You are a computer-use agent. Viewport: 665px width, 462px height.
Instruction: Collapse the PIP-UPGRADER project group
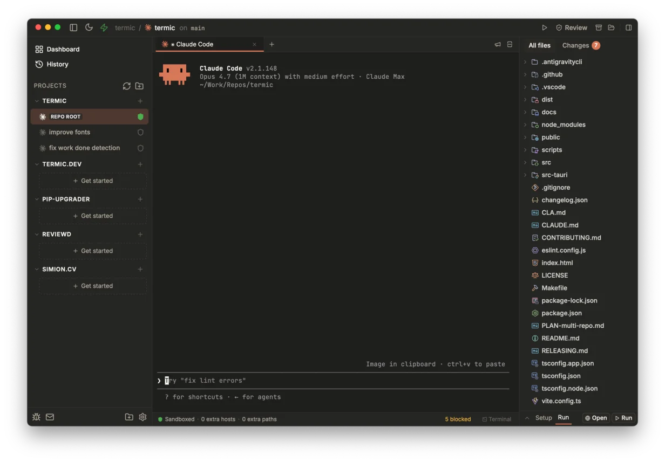37,199
